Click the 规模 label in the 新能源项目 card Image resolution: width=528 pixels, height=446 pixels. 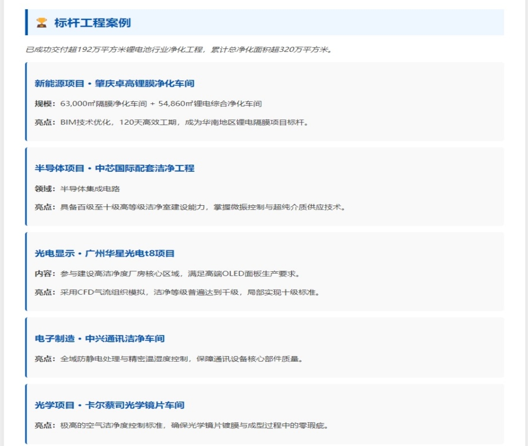coord(44,104)
